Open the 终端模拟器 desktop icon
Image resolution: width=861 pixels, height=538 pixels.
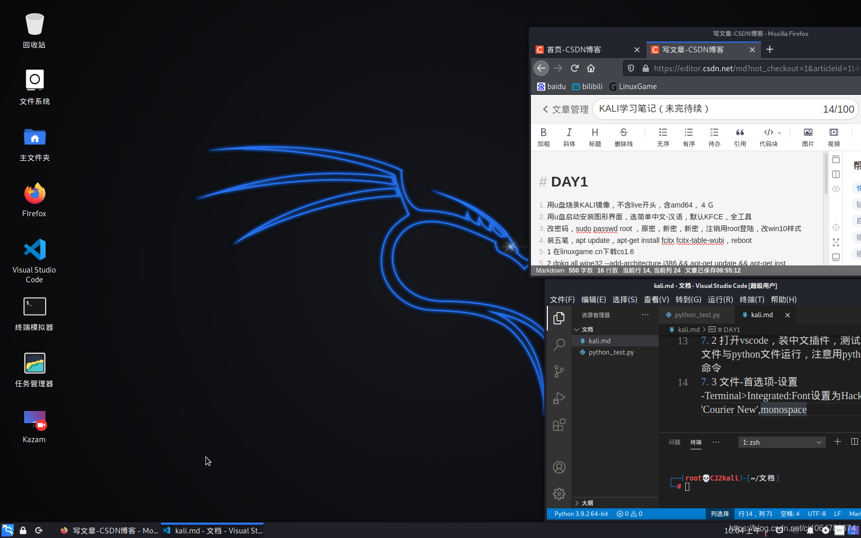coord(34,314)
